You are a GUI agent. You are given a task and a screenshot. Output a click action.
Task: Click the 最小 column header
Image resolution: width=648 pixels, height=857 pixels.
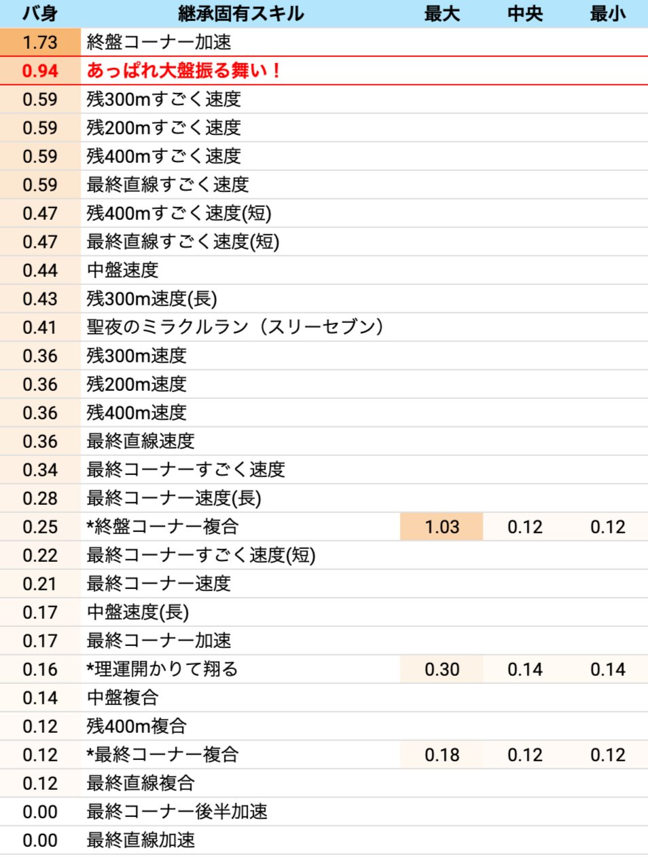click(607, 14)
